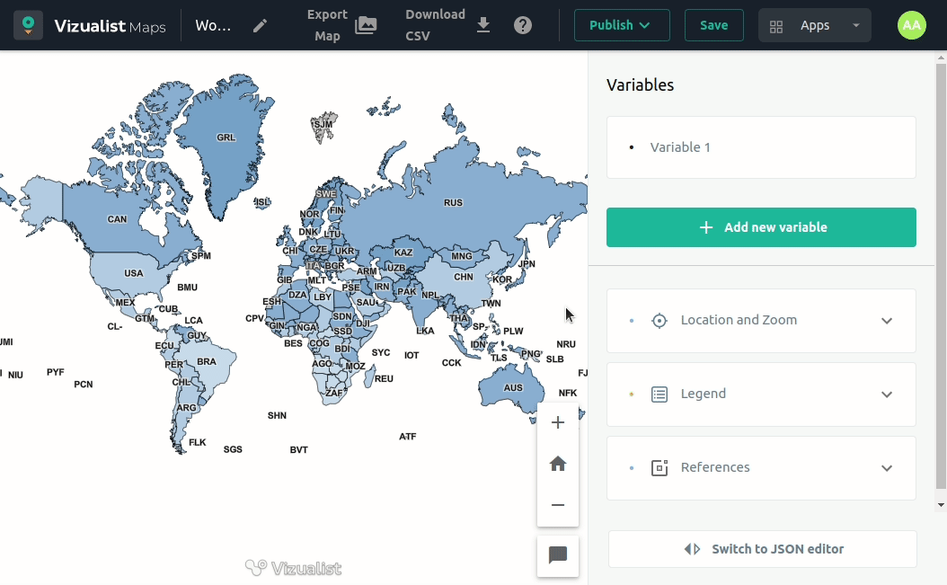The height and width of the screenshot is (585, 947).
Task: Zoom in with the plus button
Action: point(558,422)
